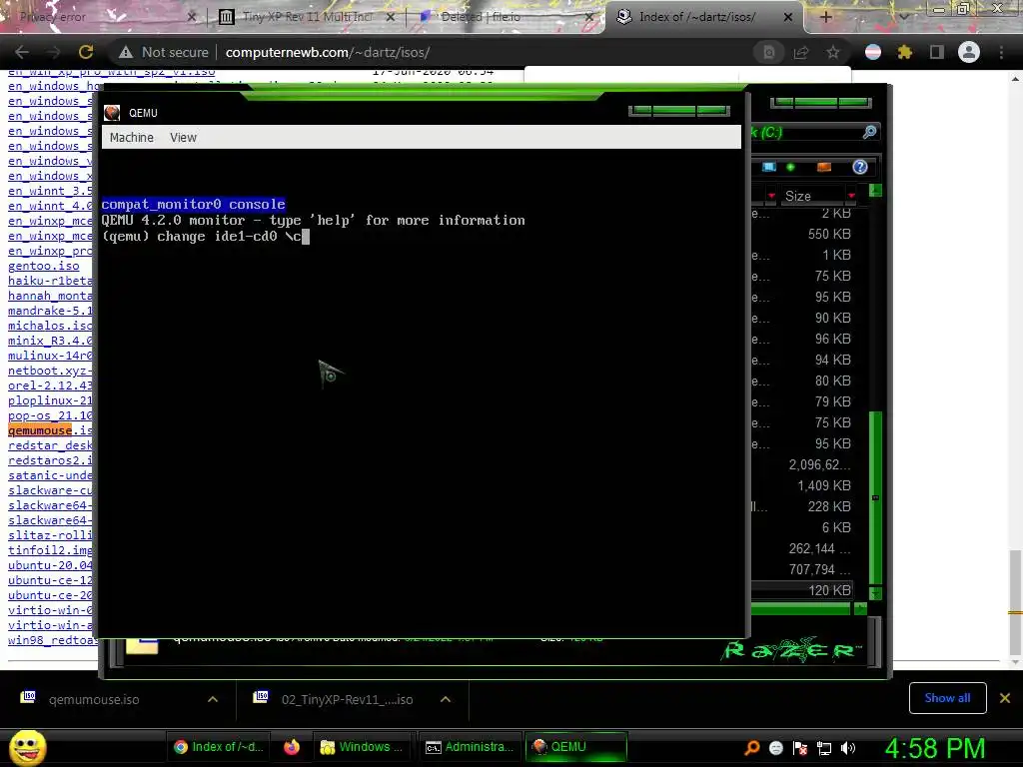1023x767 pixels.
Task: Open the tinfoil2.img link
Action: (50, 550)
